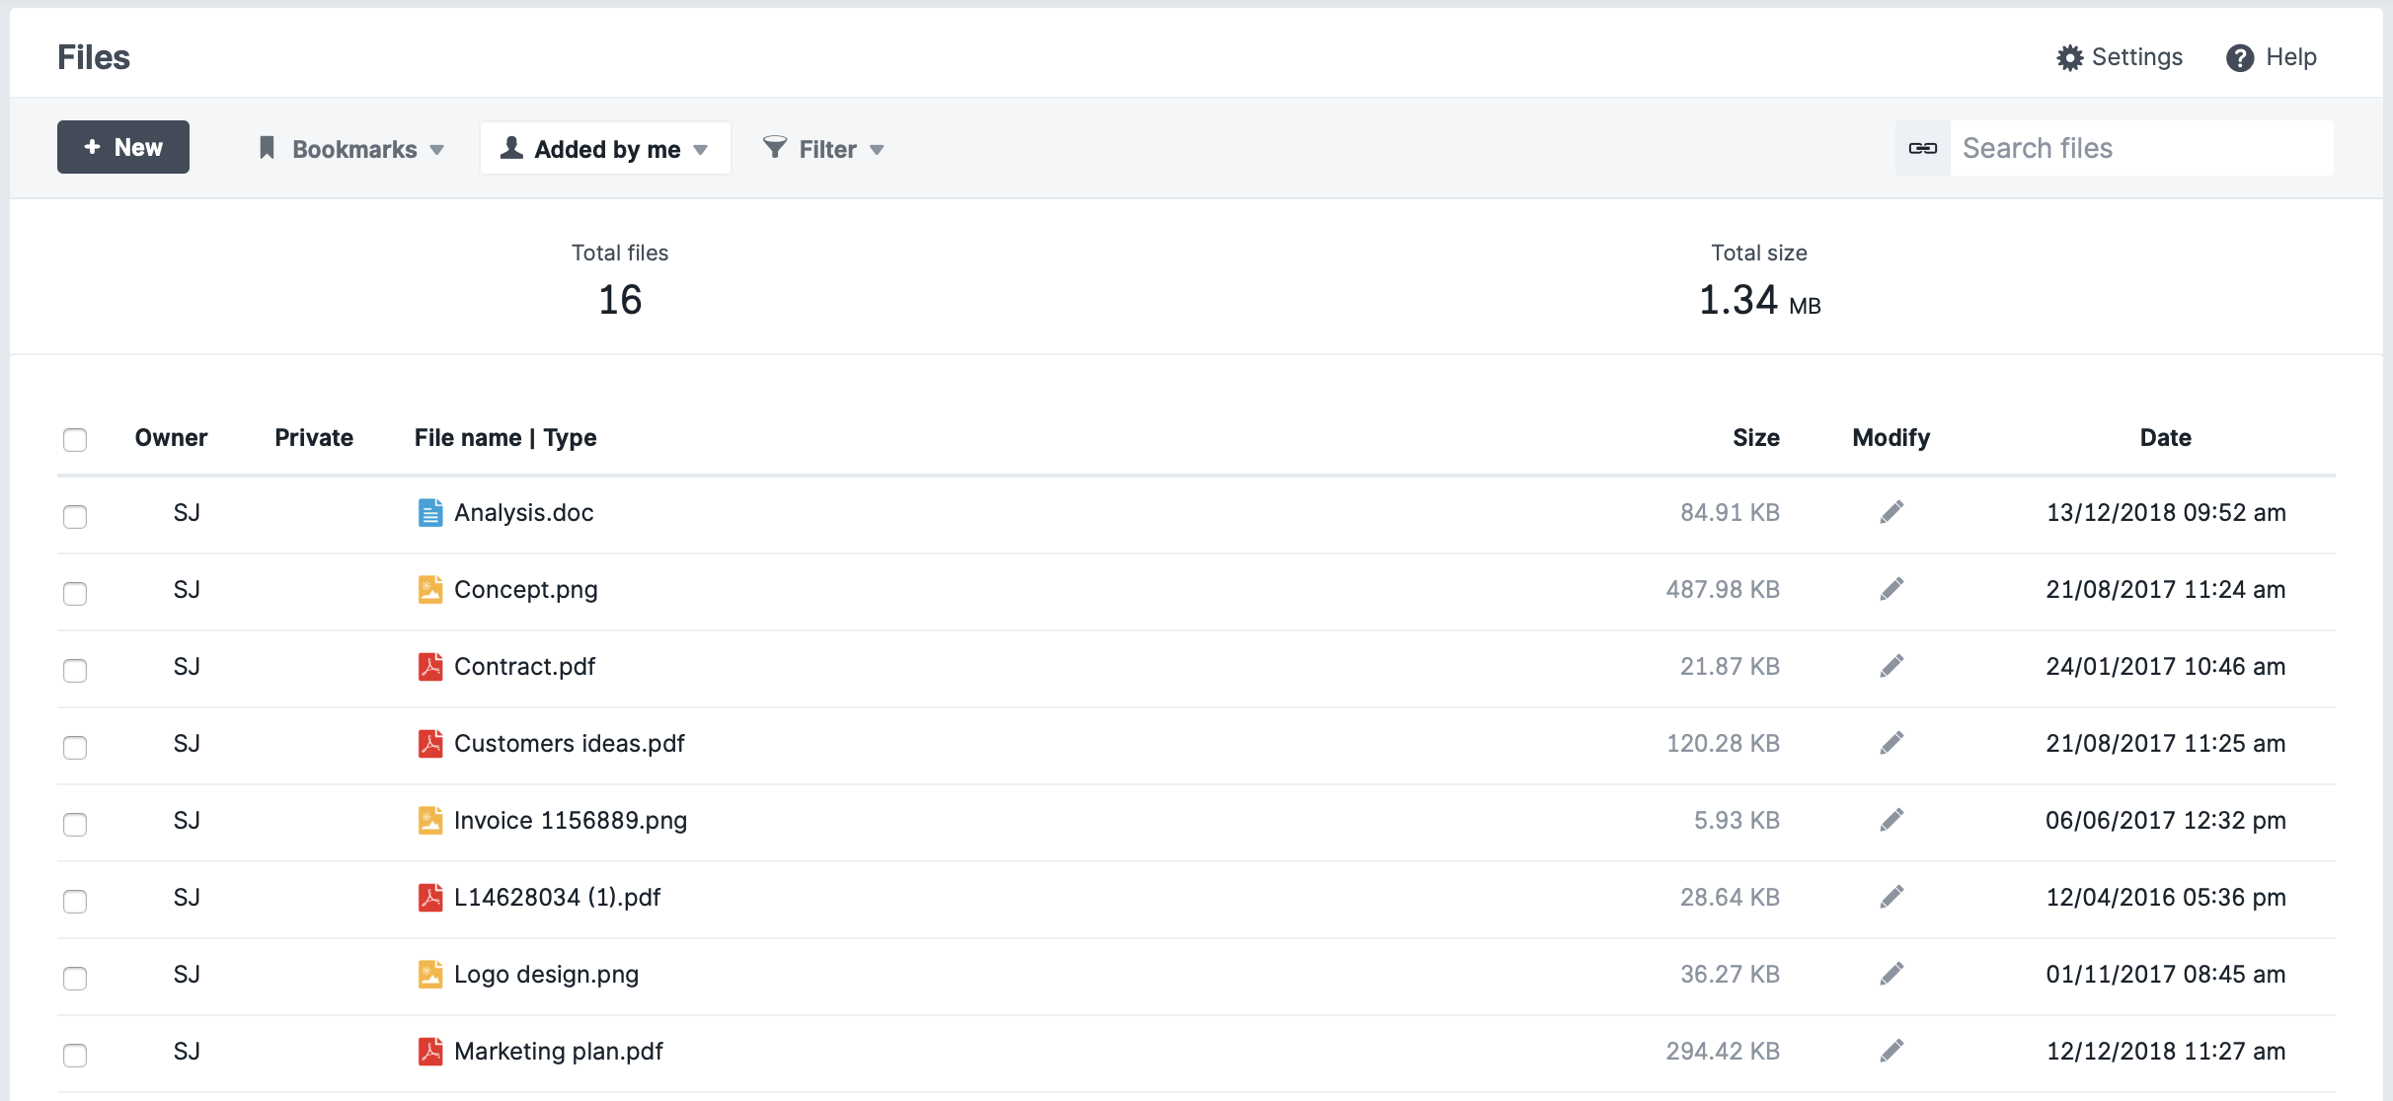Select the L14628034 (1).pdf checkbox

75,901
